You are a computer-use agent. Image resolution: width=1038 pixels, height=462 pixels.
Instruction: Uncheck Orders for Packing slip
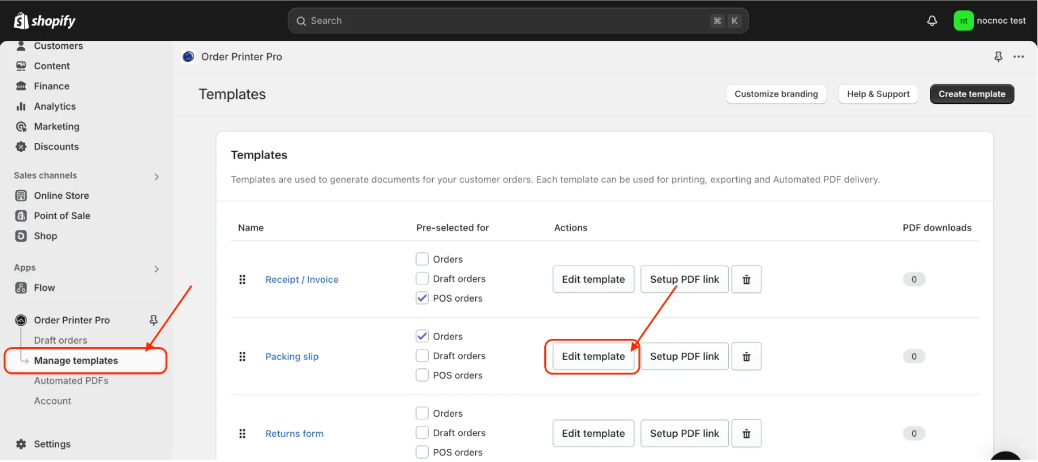422,336
